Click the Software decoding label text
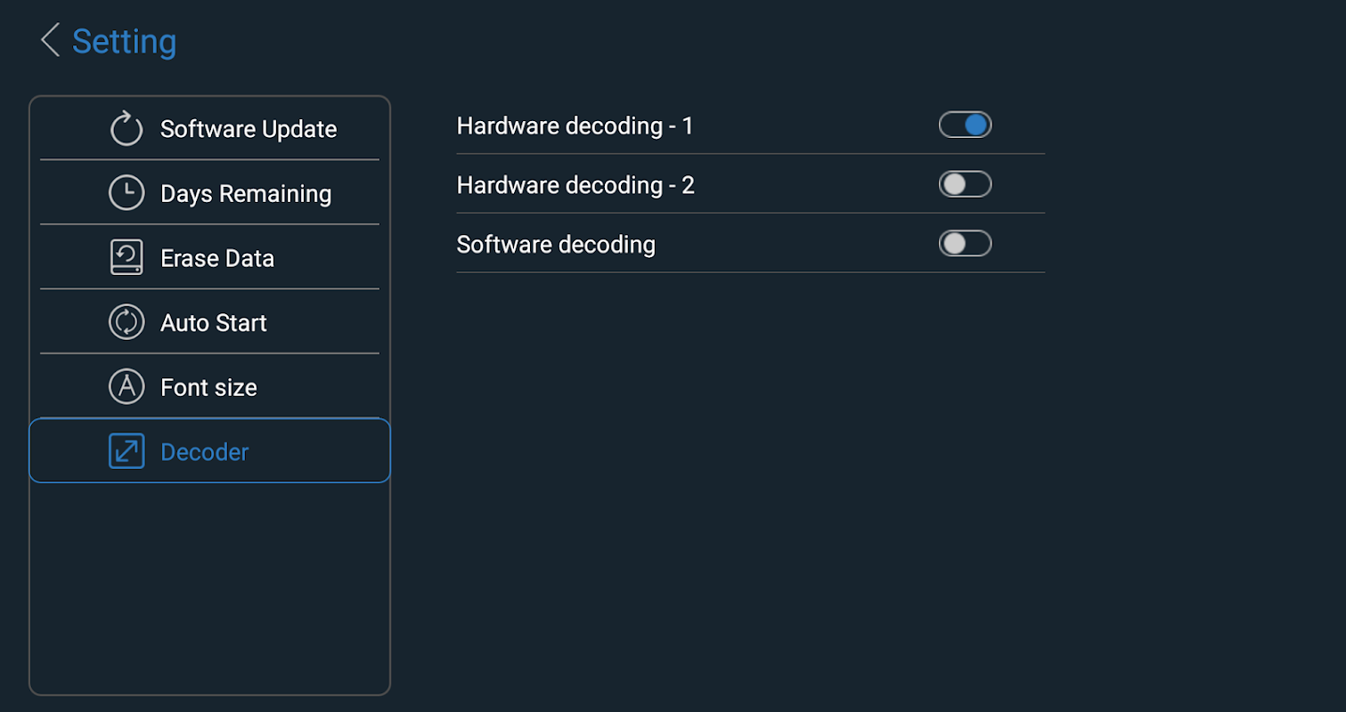 pos(556,245)
